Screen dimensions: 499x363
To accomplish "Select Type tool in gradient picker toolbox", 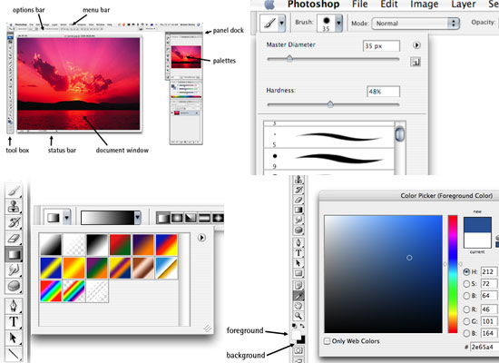I will click(14, 322).
